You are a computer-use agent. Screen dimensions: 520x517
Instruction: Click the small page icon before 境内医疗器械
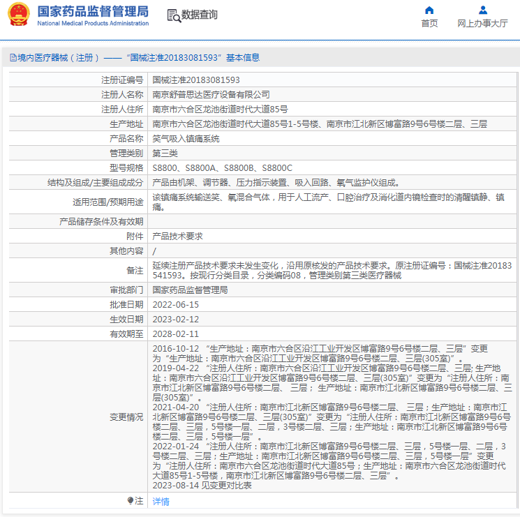point(12,58)
